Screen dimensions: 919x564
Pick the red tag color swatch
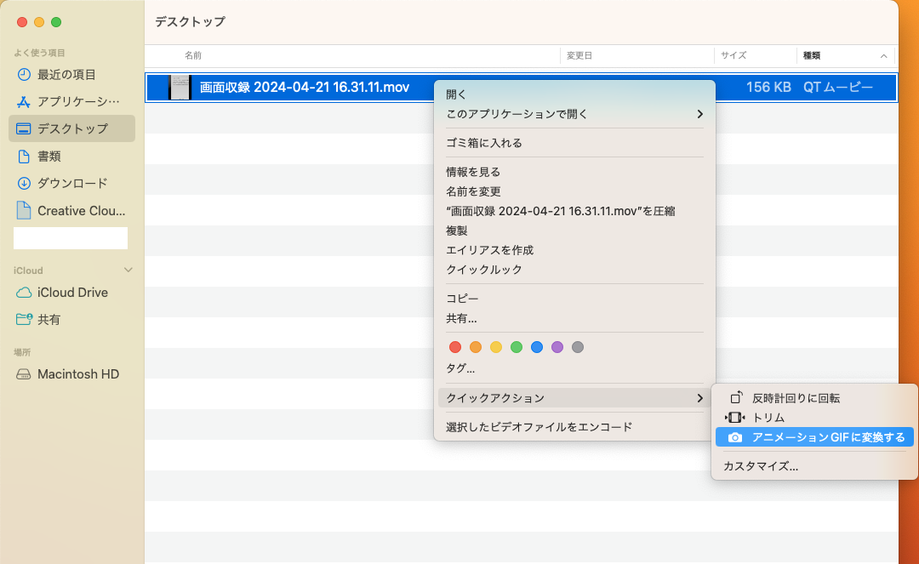[454, 347]
